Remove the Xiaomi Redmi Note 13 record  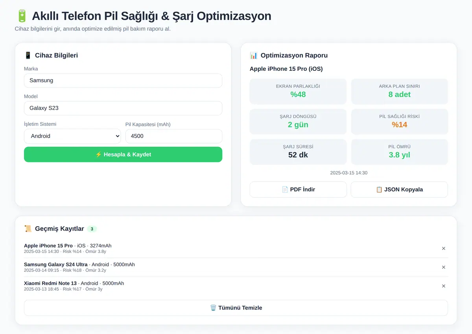pos(443,286)
